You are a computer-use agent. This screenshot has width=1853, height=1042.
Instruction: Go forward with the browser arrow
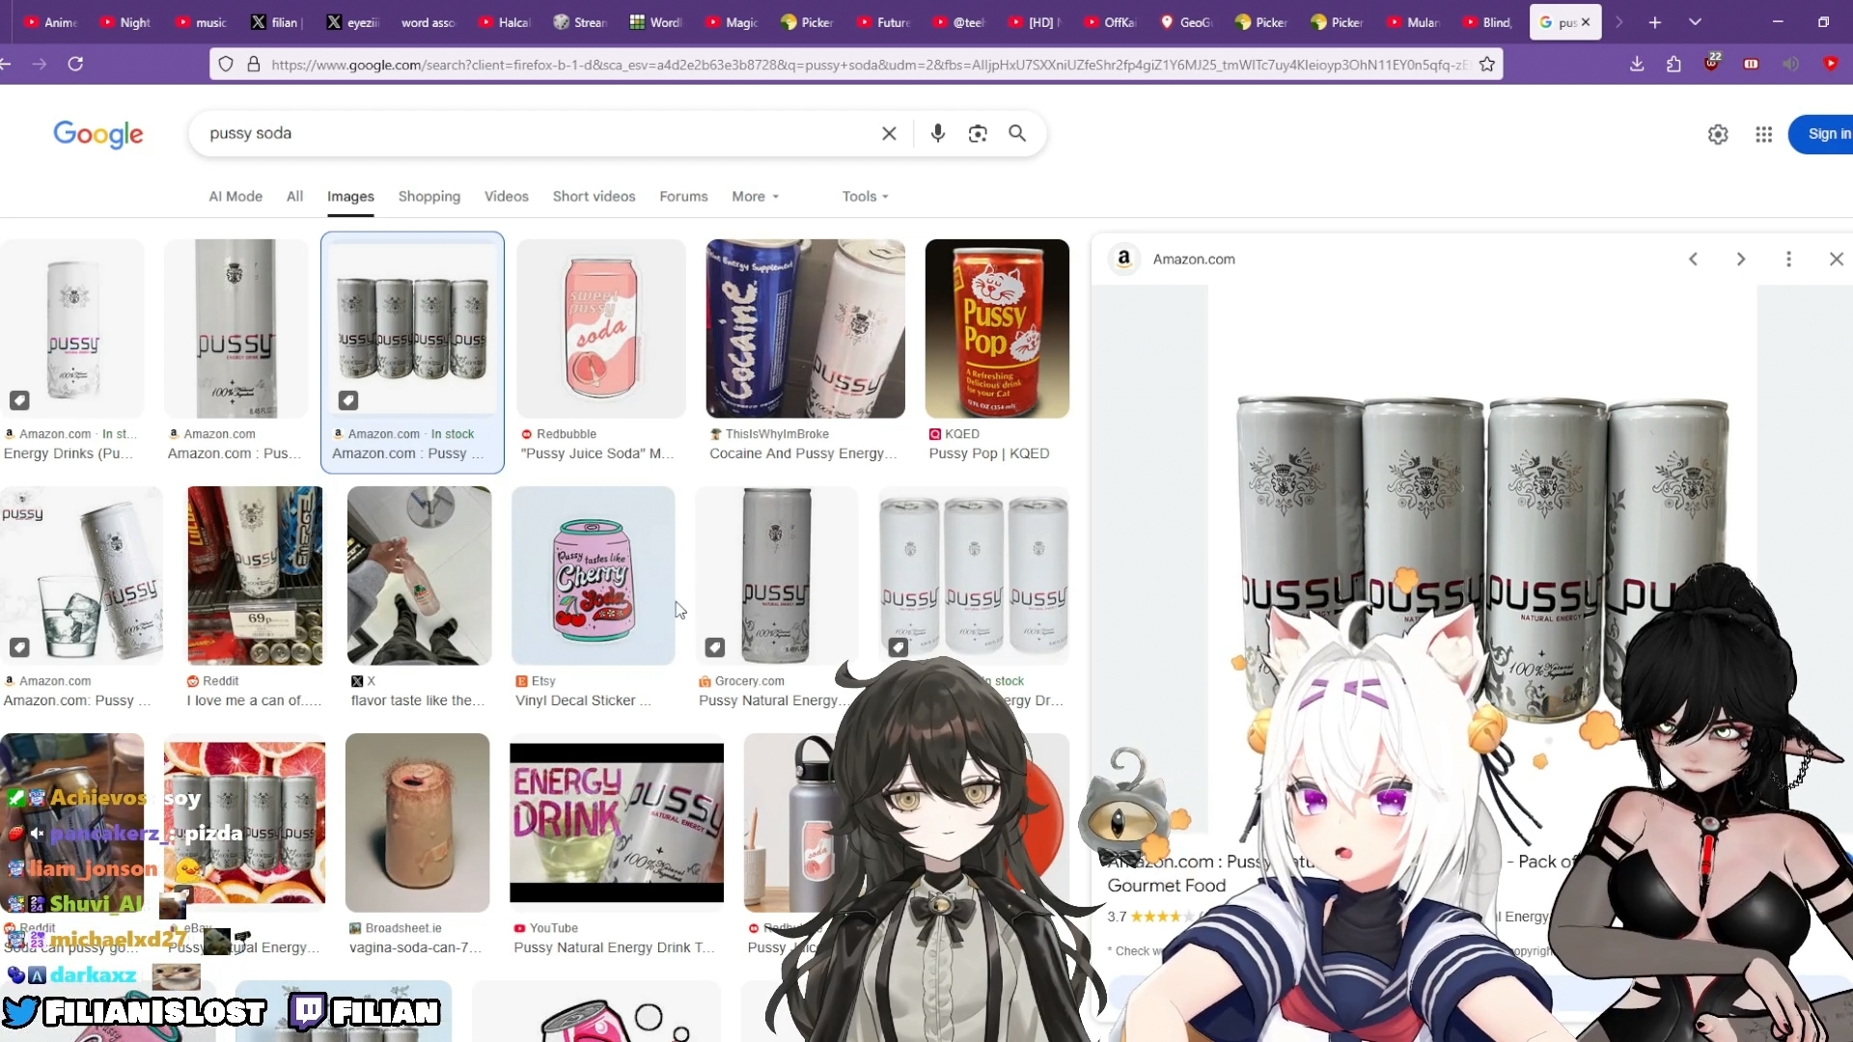pos(39,64)
